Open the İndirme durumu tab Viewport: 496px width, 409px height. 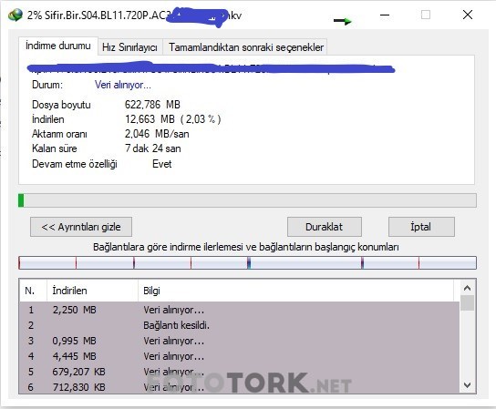point(58,46)
